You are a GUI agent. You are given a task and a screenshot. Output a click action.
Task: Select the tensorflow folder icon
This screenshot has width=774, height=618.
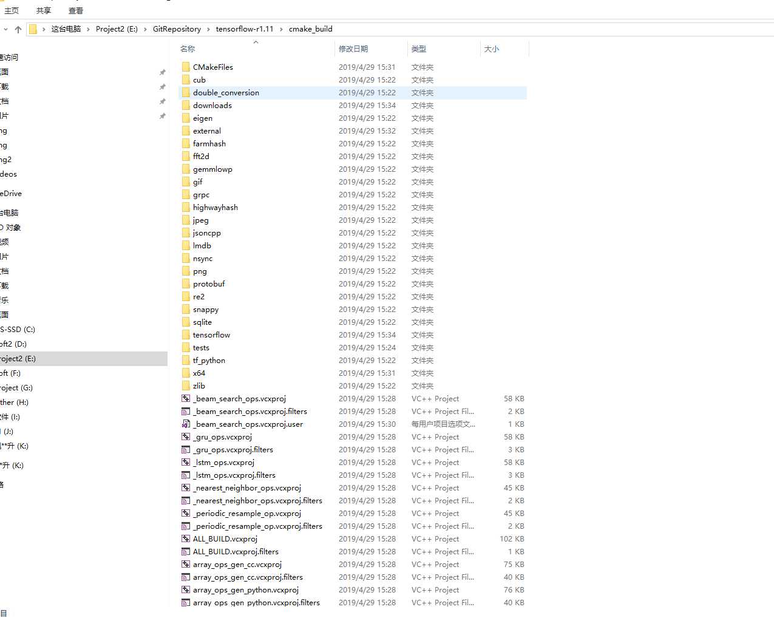(186, 334)
